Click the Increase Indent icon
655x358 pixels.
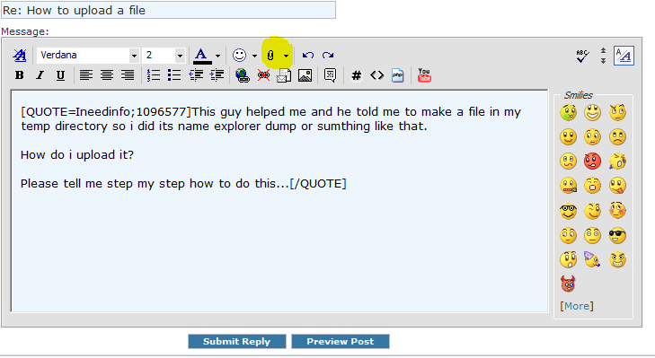point(217,75)
